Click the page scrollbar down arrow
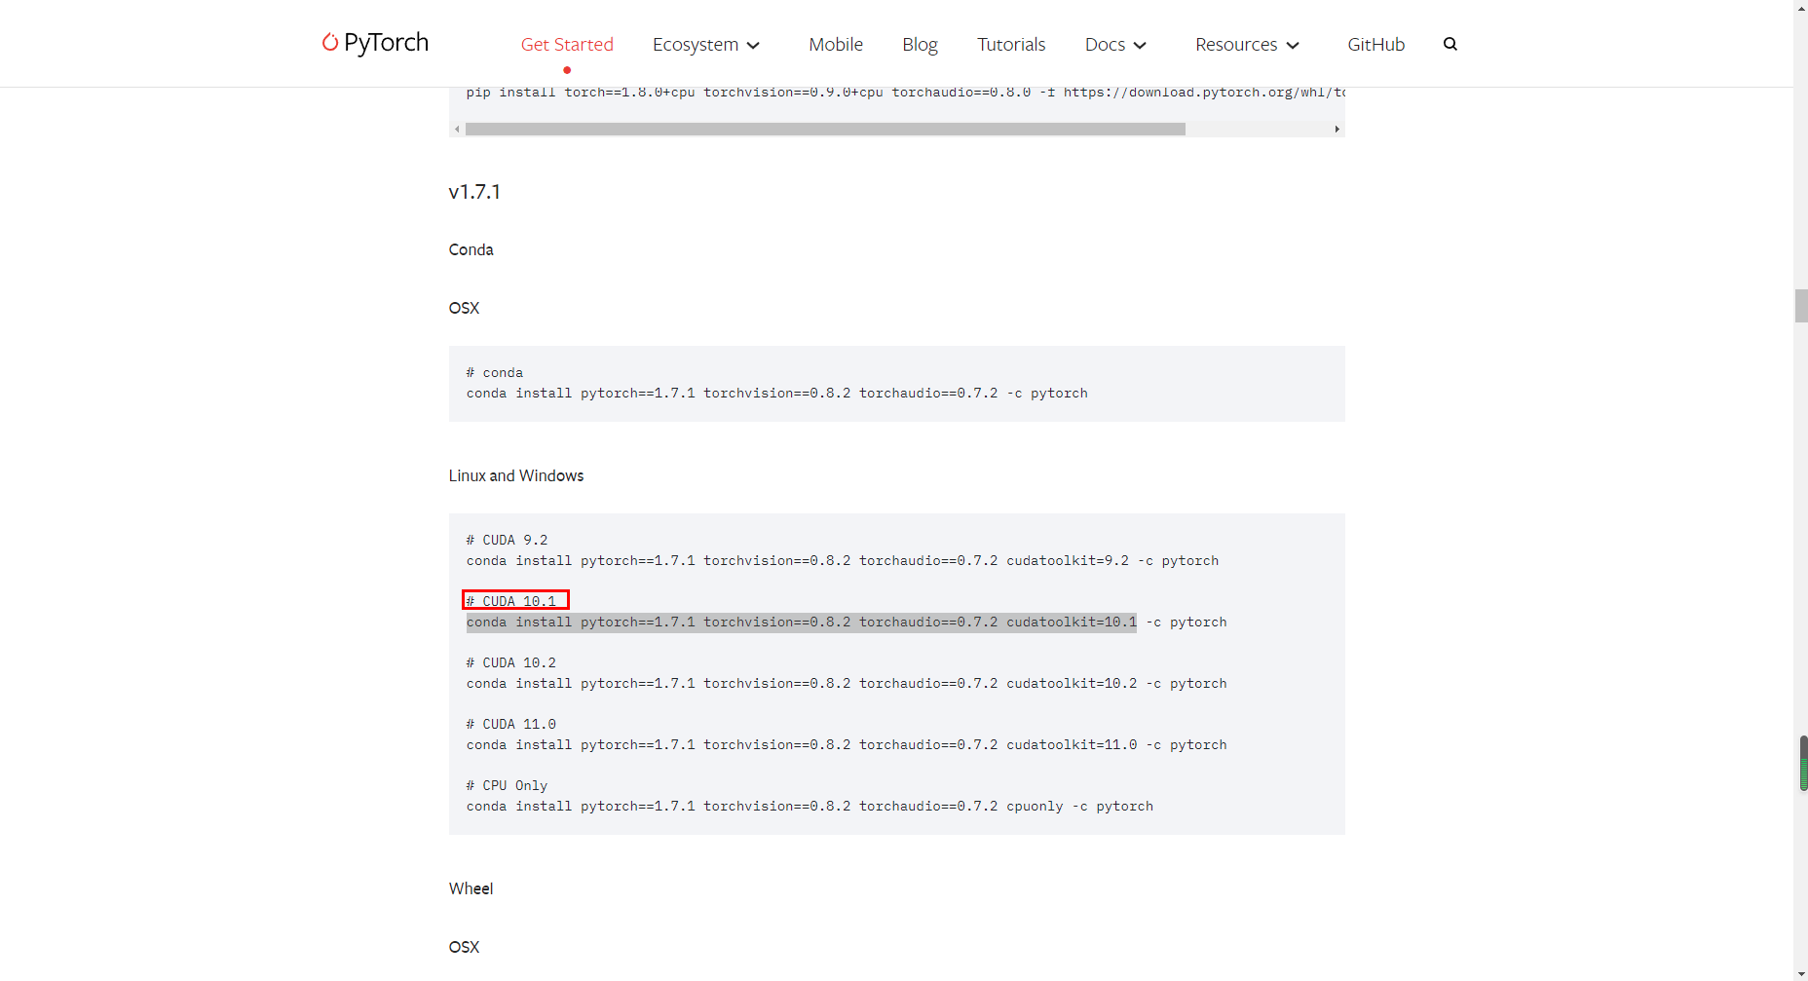The width and height of the screenshot is (1808, 981). click(x=1801, y=973)
